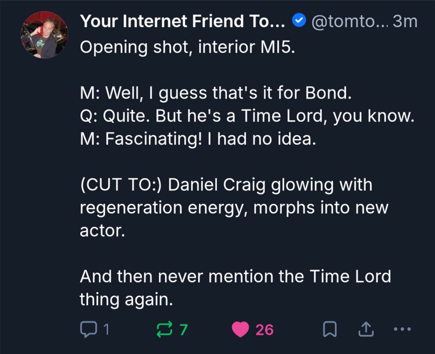
Task: Click the "Fascinating! I had no idea." line
Action: pos(196,138)
